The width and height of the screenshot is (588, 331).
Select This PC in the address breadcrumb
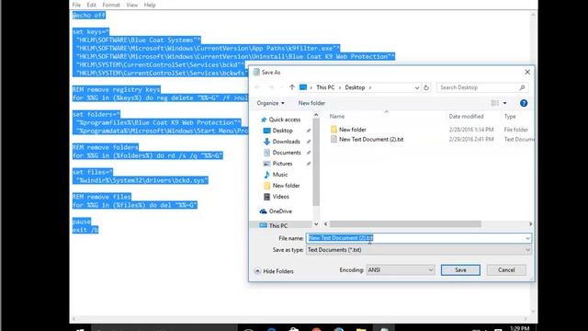[x=325, y=87]
